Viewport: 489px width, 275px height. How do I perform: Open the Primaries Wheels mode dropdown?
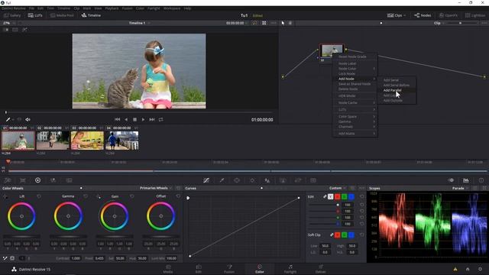tap(156, 188)
